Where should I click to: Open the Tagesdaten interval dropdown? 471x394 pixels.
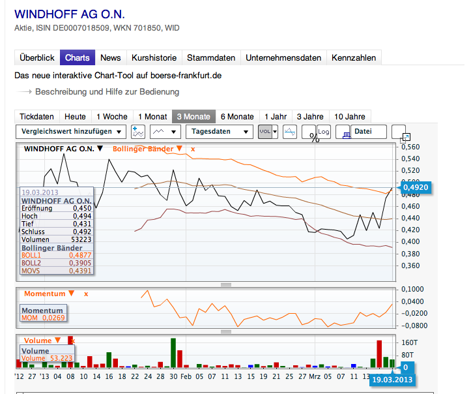pyautogui.click(x=220, y=132)
